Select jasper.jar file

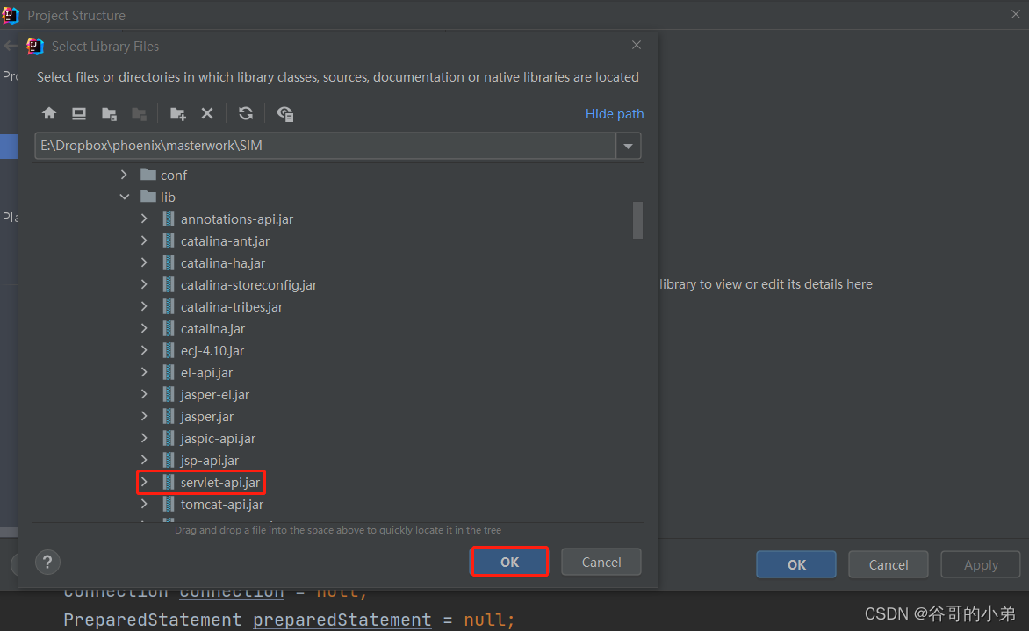[x=206, y=417]
